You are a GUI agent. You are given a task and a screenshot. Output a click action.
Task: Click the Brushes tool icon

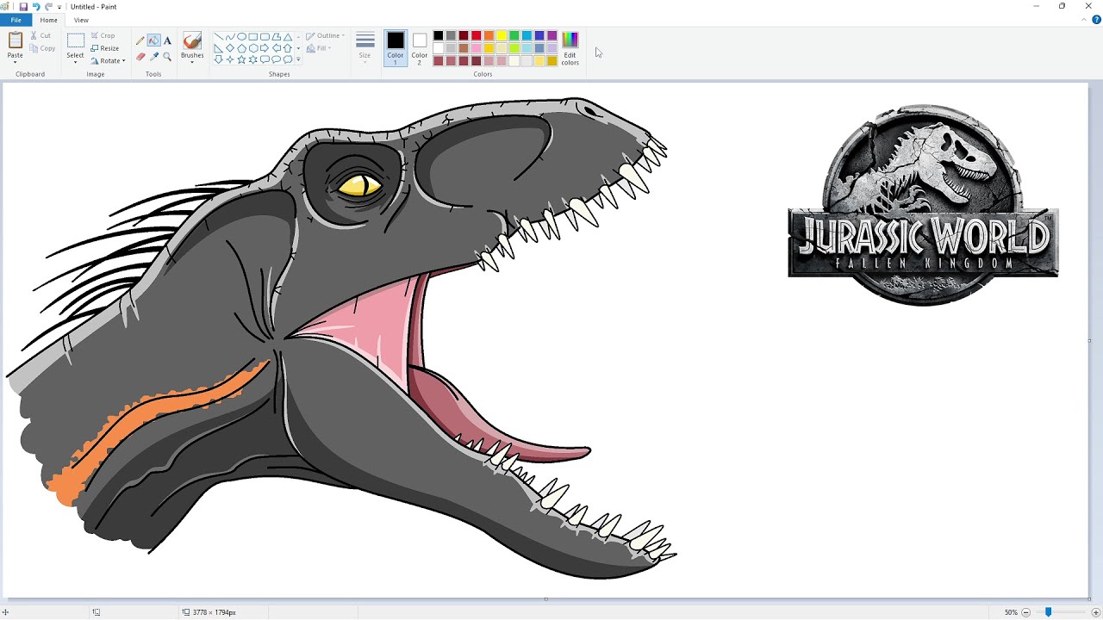coord(192,41)
